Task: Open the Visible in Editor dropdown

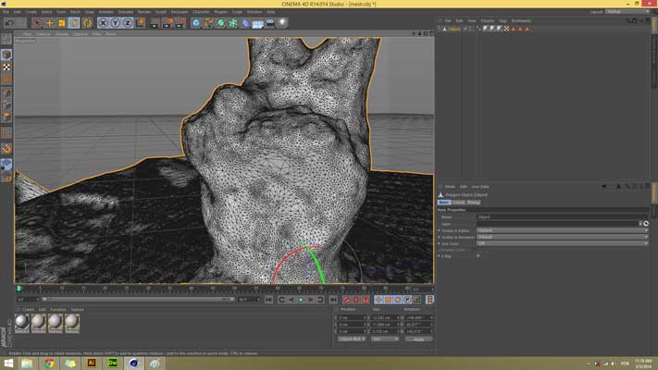Action: pyautogui.click(x=561, y=230)
